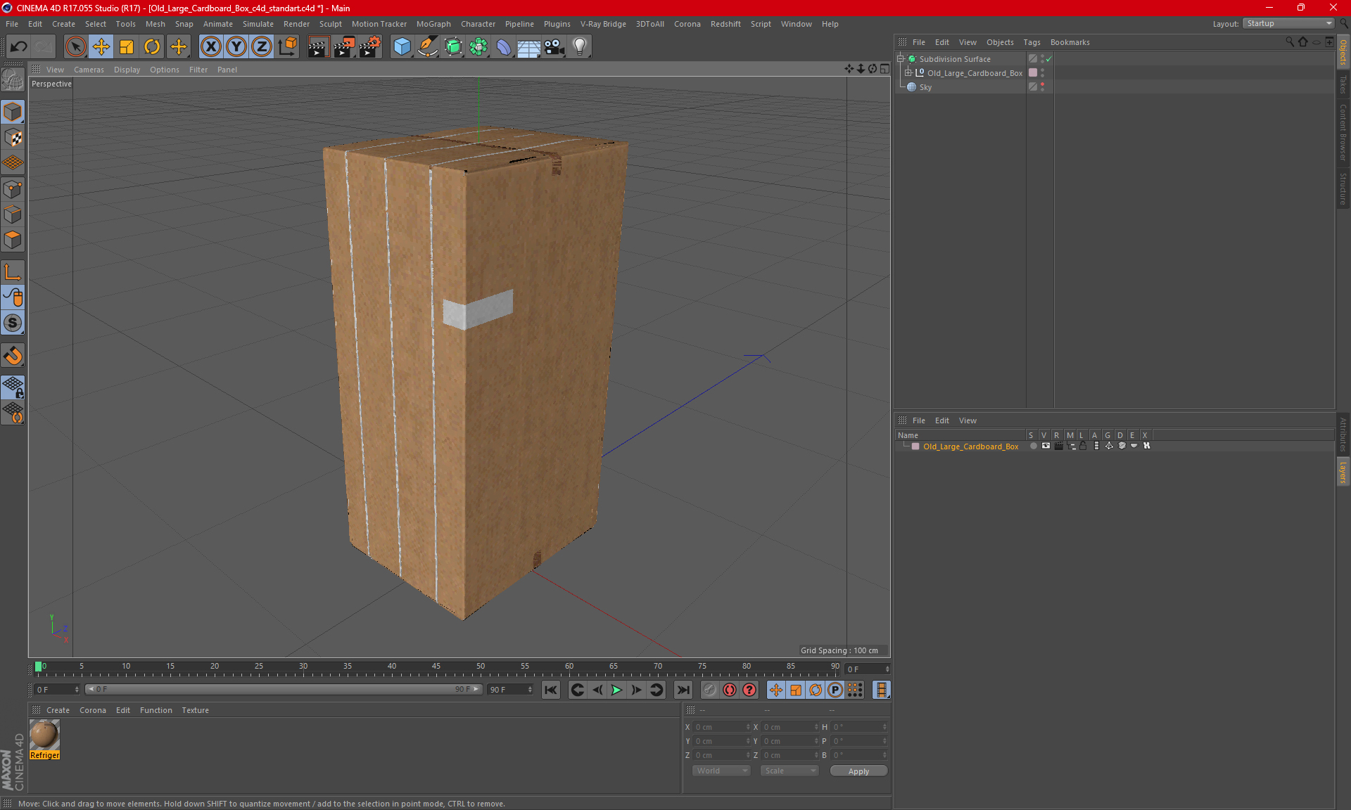The image size is (1351, 810).
Task: Open the MoGraph menu
Action: click(433, 24)
